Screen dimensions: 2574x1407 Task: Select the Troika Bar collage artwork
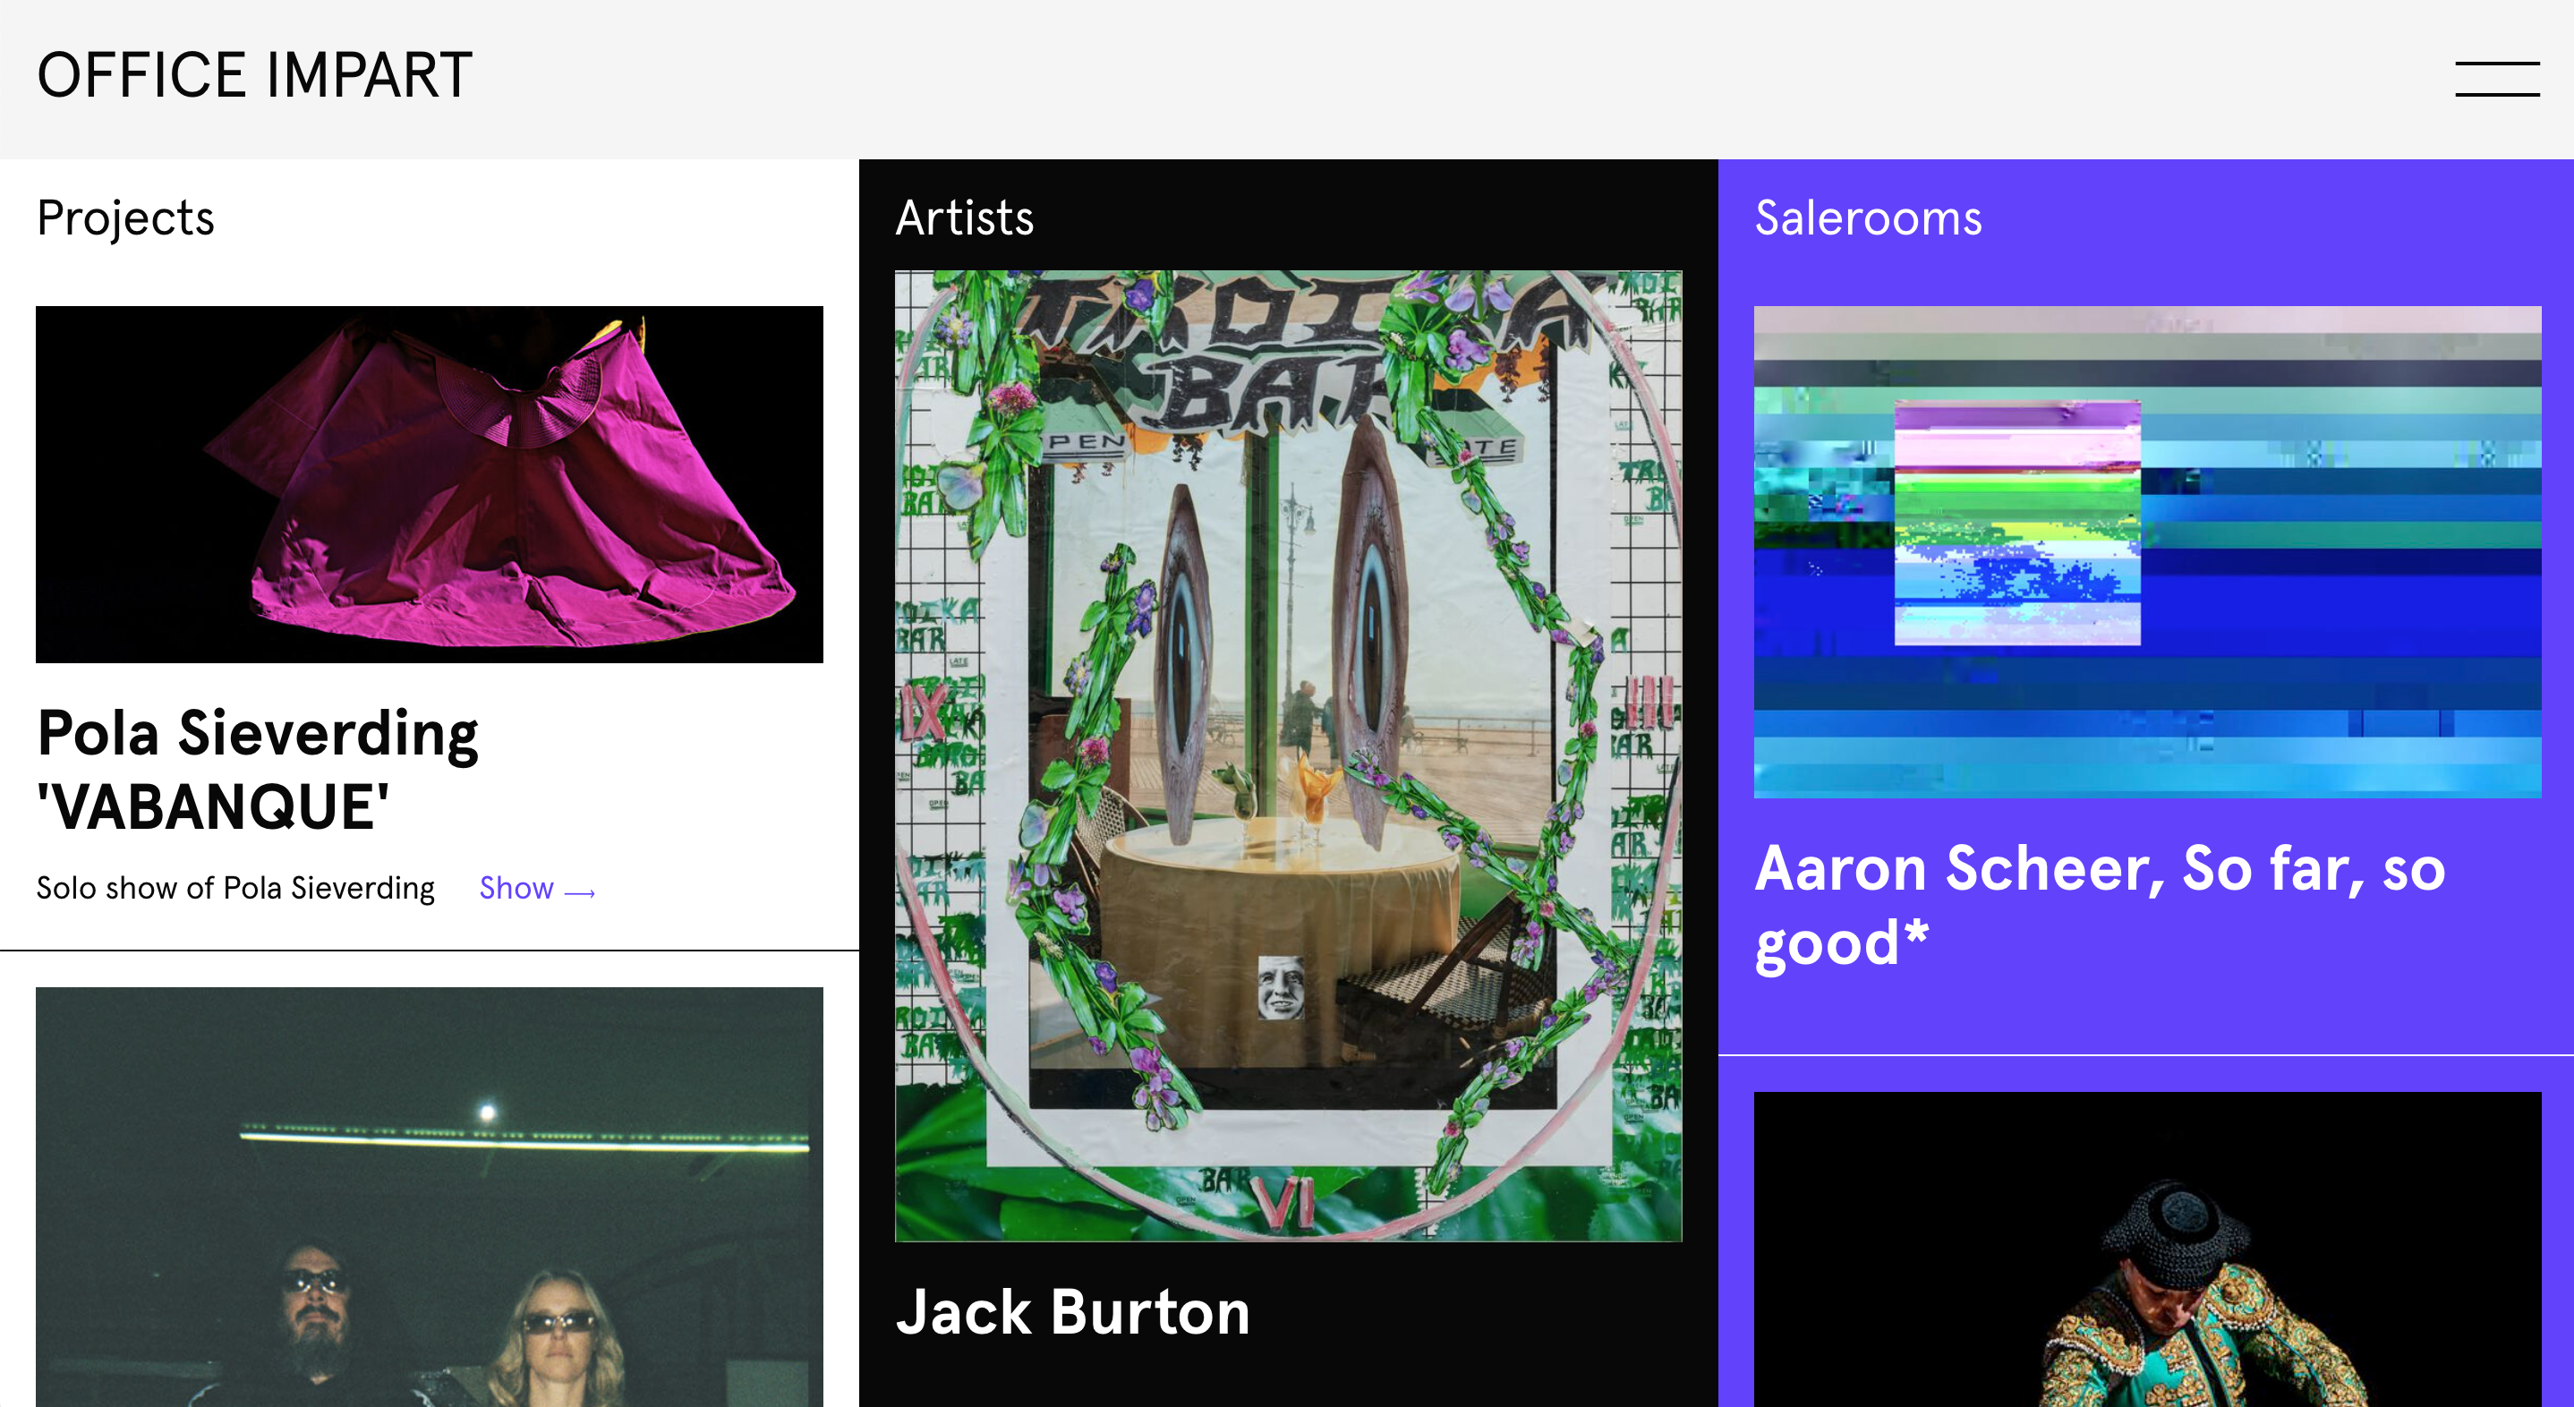click(x=1288, y=756)
